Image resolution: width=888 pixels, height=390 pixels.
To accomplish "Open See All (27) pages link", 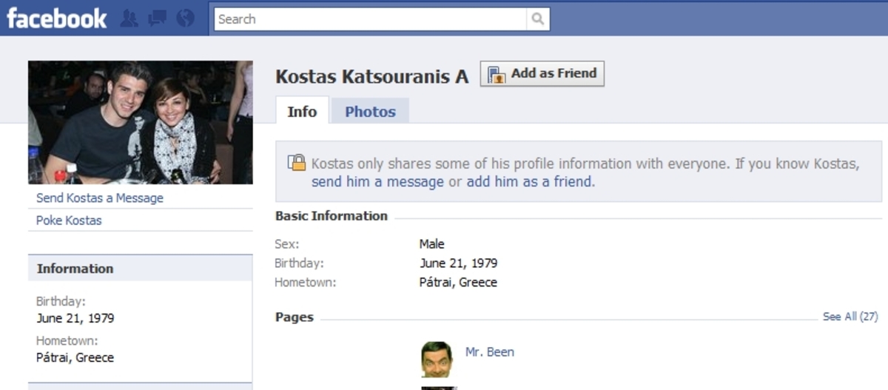I will [x=850, y=317].
